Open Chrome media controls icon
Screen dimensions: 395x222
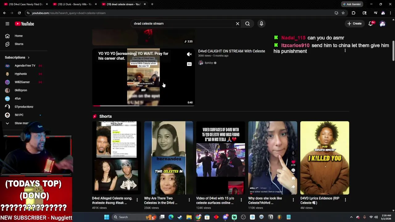[x=375, y=13]
